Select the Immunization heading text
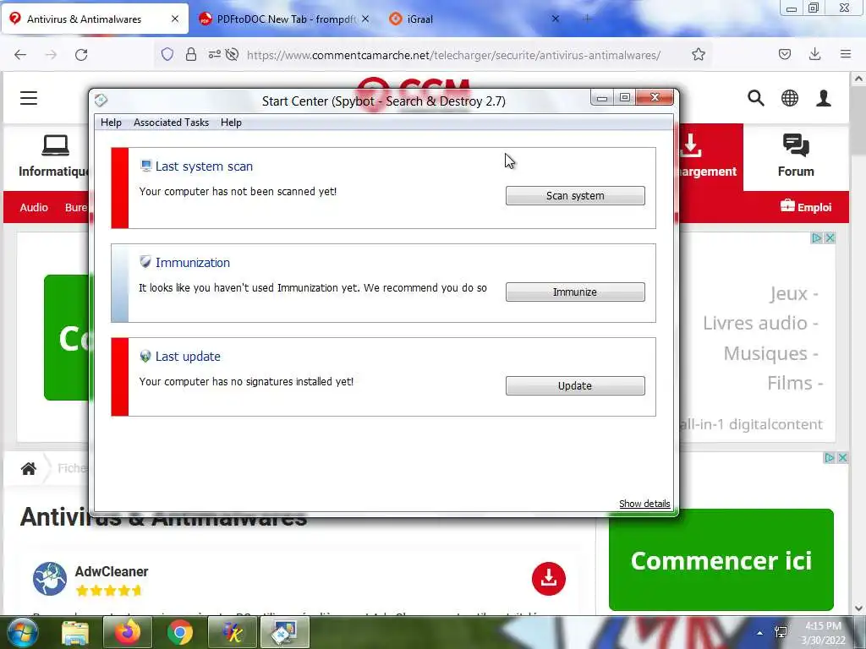Viewport: 866px width, 649px height. coord(193,263)
